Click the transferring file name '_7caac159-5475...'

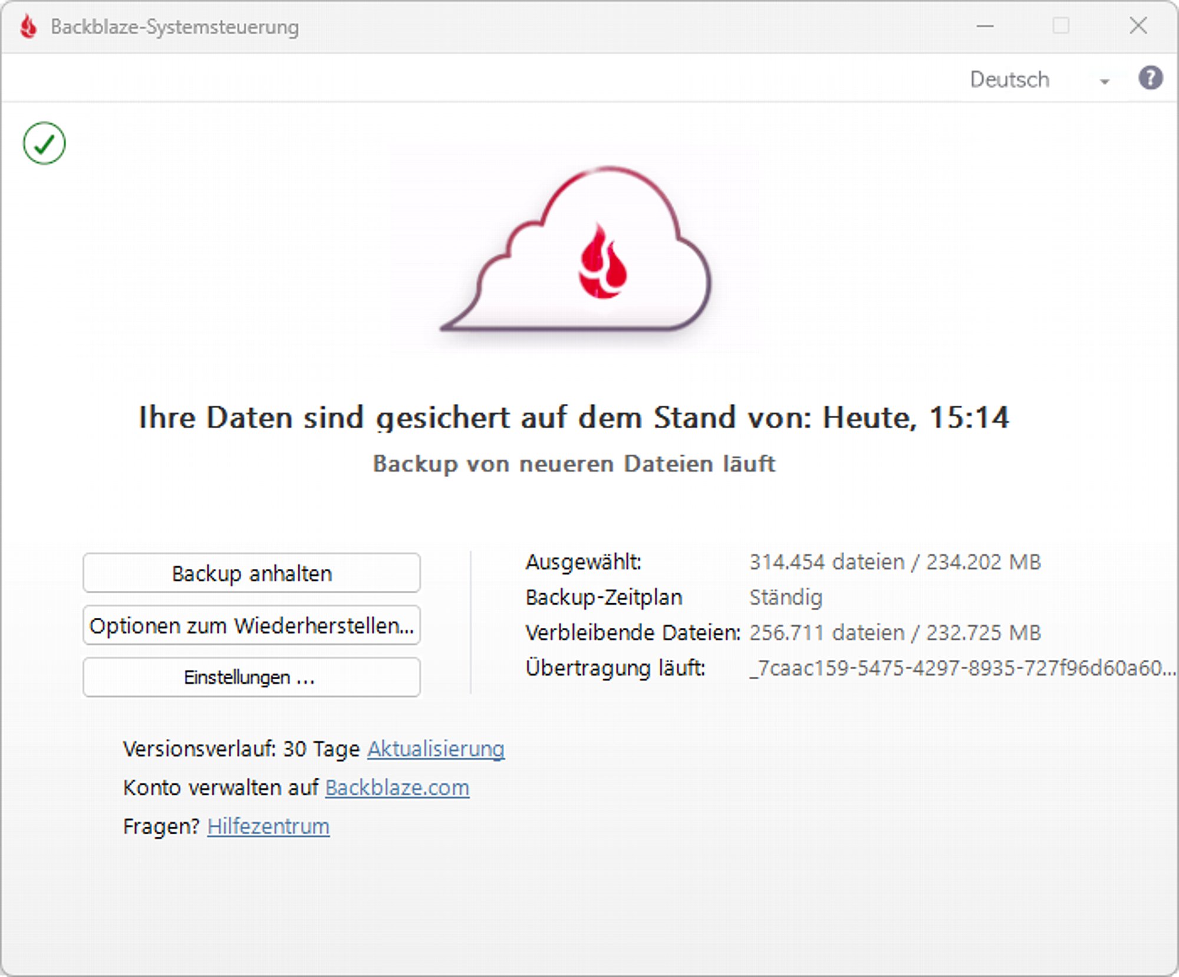coord(963,668)
